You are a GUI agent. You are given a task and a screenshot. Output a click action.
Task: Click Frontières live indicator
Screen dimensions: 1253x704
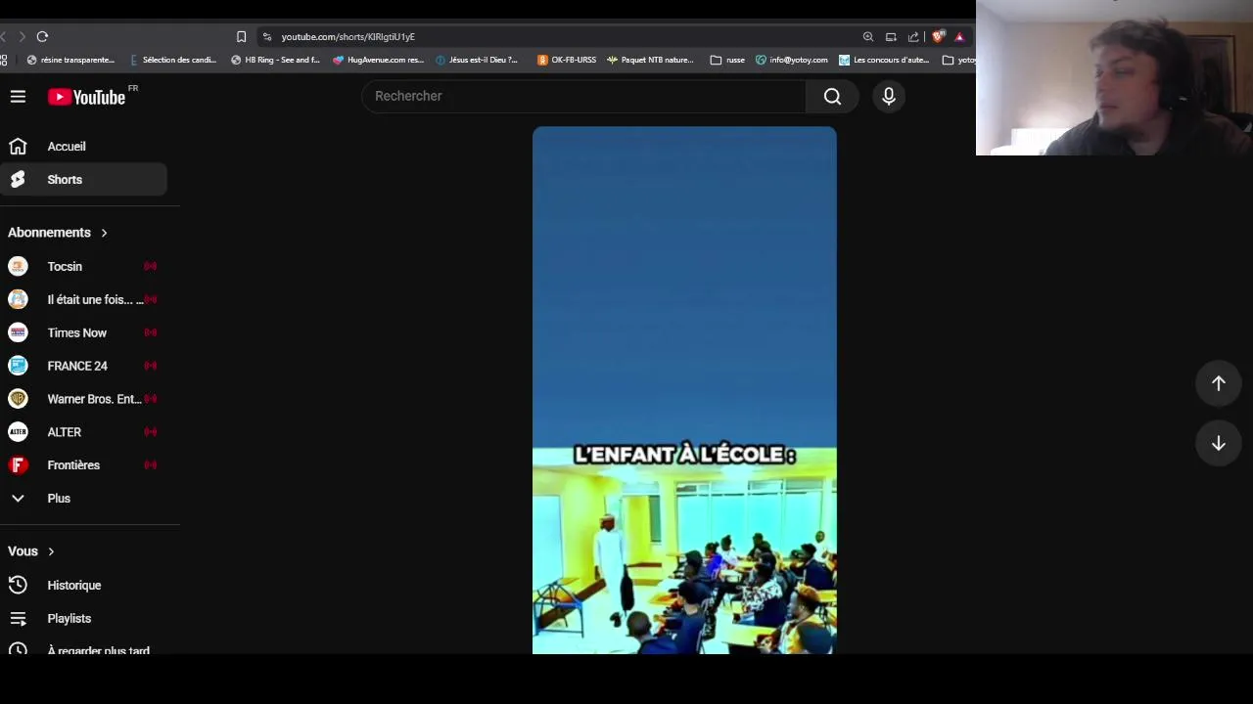[x=150, y=465]
